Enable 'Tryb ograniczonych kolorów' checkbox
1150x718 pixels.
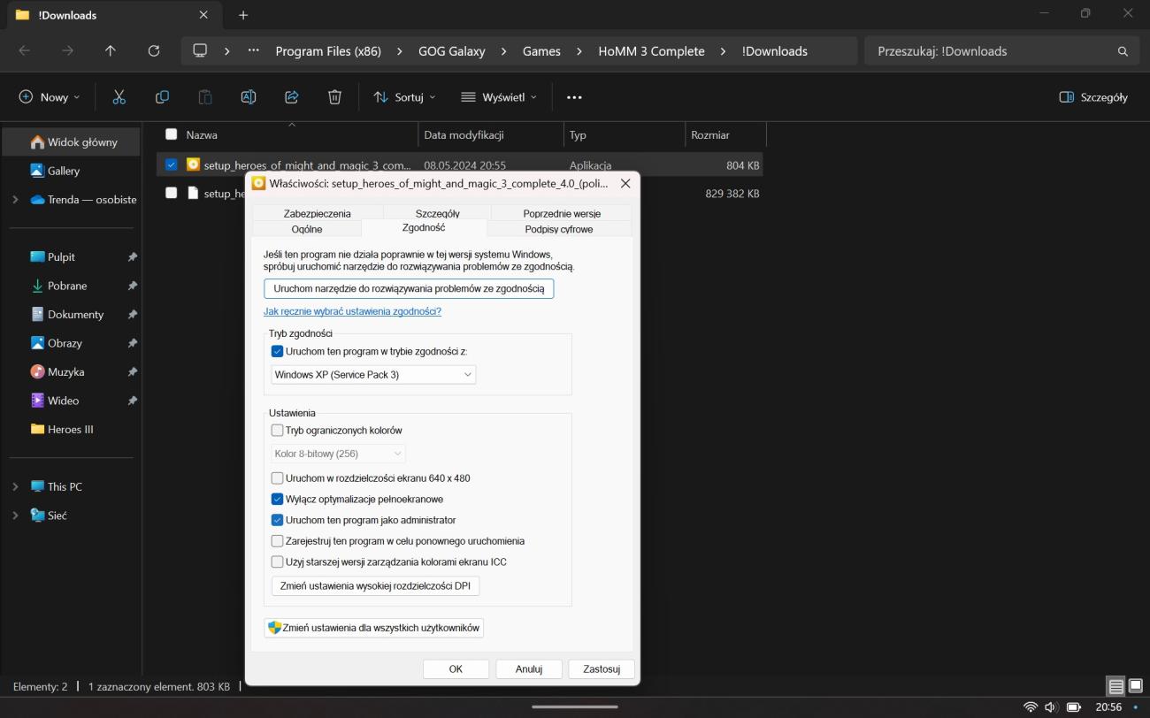click(278, 431)
